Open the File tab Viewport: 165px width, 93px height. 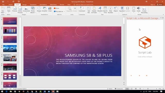[x=3, y=5]
